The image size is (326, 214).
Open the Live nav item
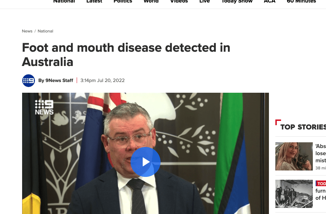205,1
